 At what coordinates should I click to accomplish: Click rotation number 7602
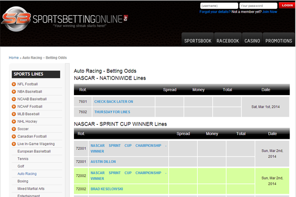coord(83,112)
